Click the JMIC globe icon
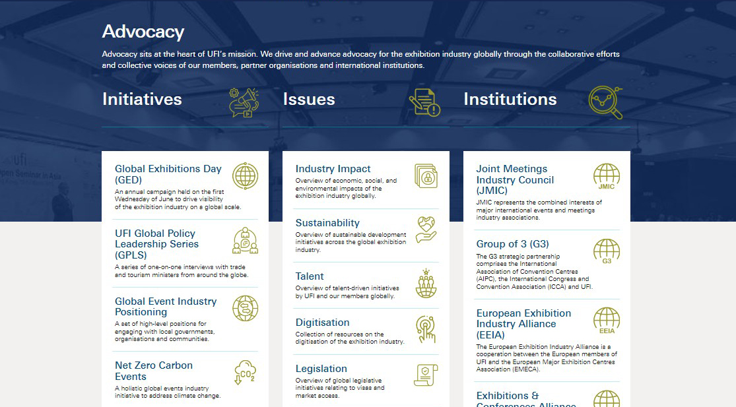The image size is (736, 407). pyautogui.click(x=607, y=176)
